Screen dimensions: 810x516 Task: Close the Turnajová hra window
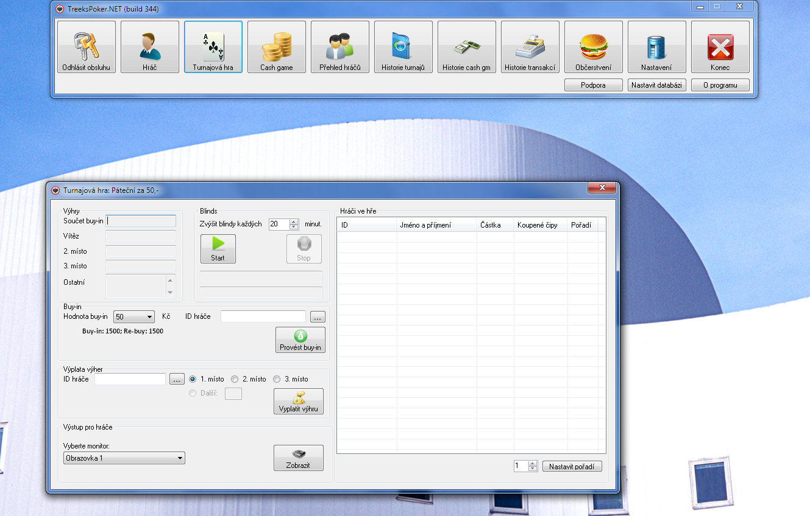602,188
